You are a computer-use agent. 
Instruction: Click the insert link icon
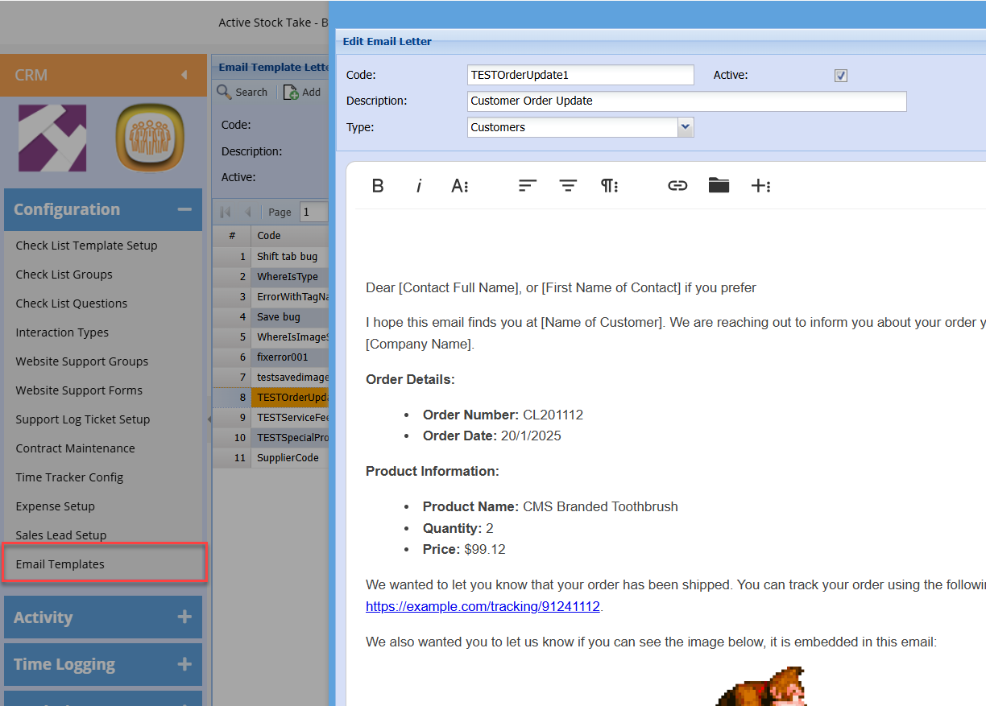point(677,186)
